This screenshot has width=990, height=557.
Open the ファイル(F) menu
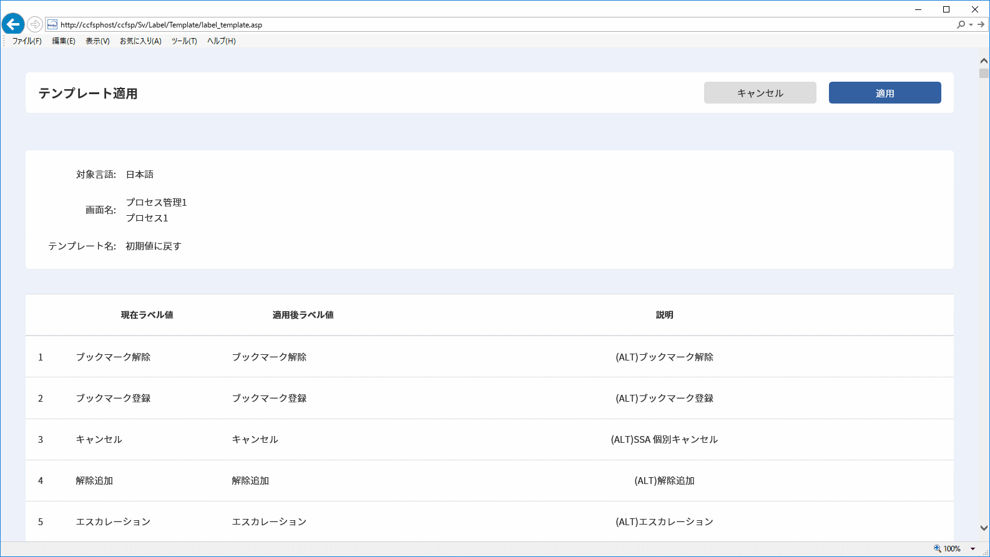[27, 41]
